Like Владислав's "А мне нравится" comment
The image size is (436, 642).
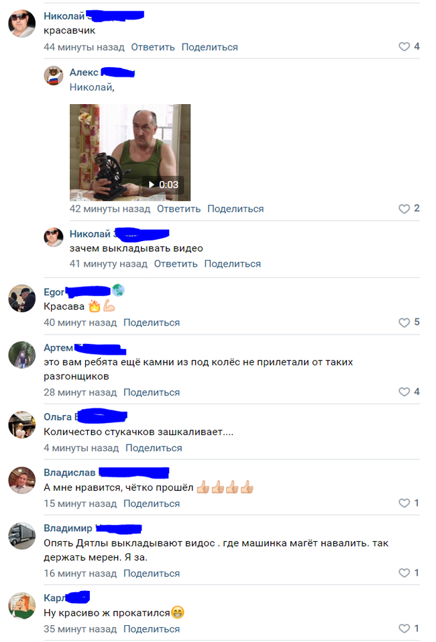pyautogui.click(x=404, y=503)
